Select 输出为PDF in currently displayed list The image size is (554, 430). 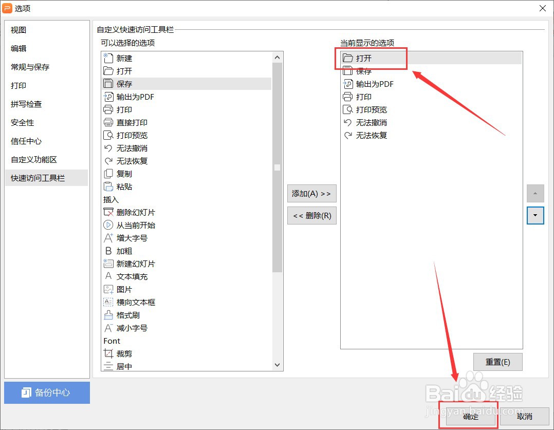[x=431, y=84]
